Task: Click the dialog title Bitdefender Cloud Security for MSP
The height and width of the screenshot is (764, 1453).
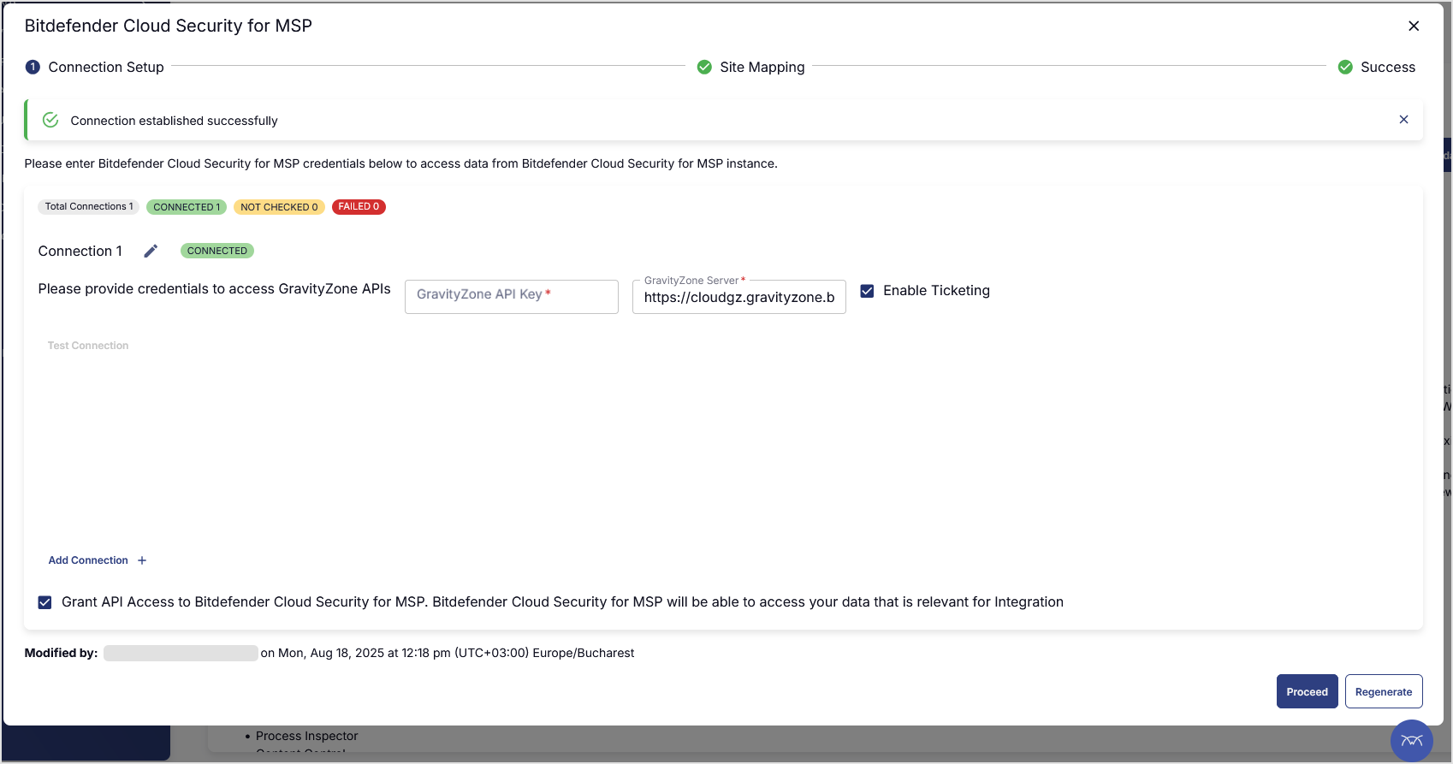Action: pos(168,26)
